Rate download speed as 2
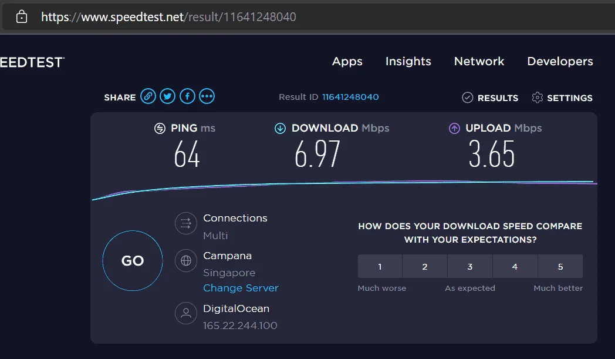Screen dimensions: 615x359 coord(425,266)
